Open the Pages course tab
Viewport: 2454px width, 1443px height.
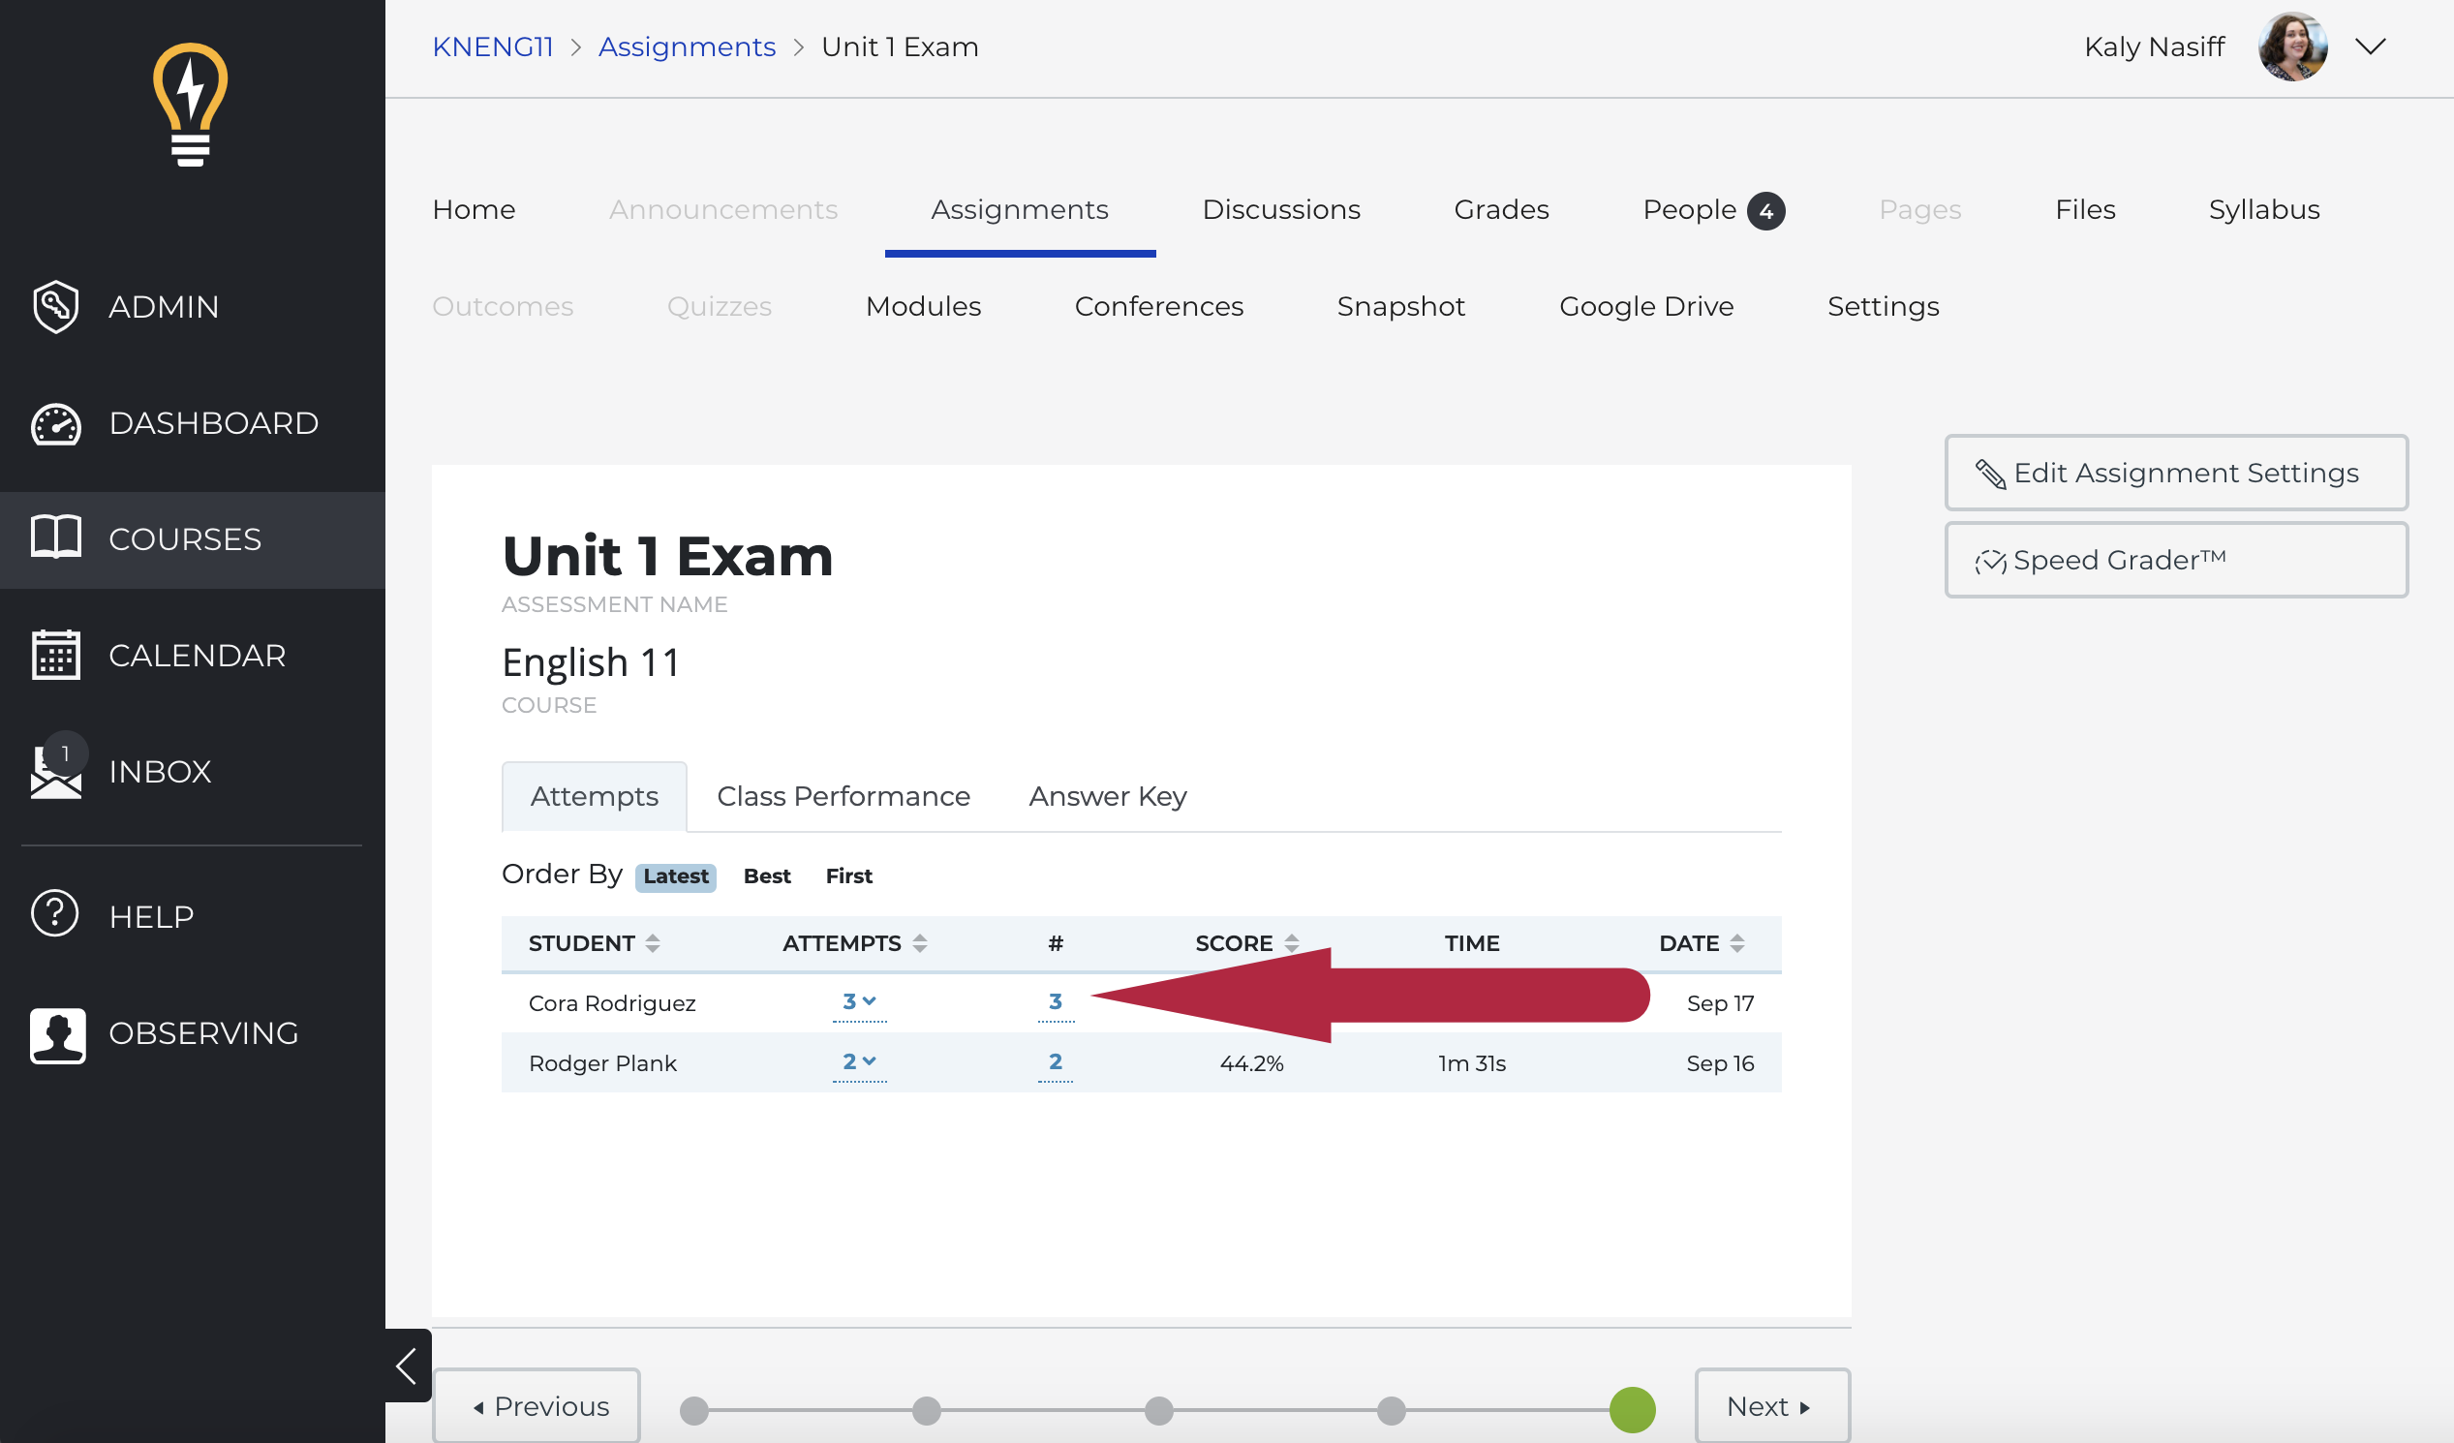(1920, 209)
